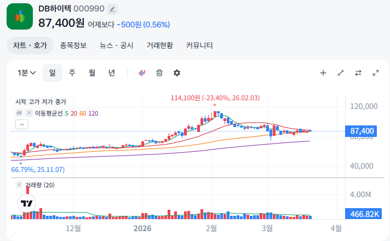Click the 3월 time axis label

pyautogui.click(x=267, y=228)
